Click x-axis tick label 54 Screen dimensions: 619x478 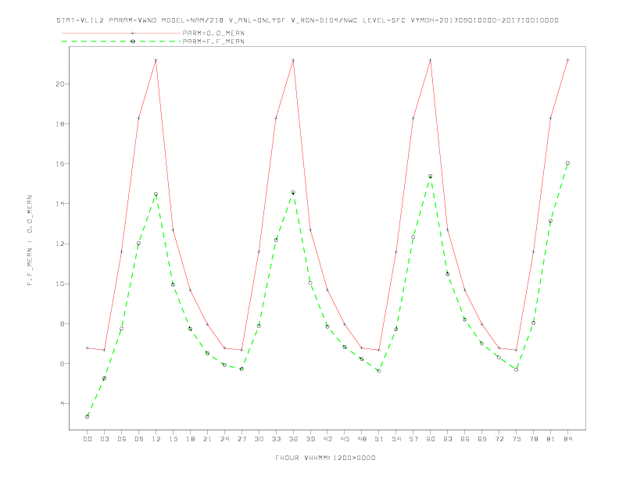pyautogui.click(x=396, y=439)
